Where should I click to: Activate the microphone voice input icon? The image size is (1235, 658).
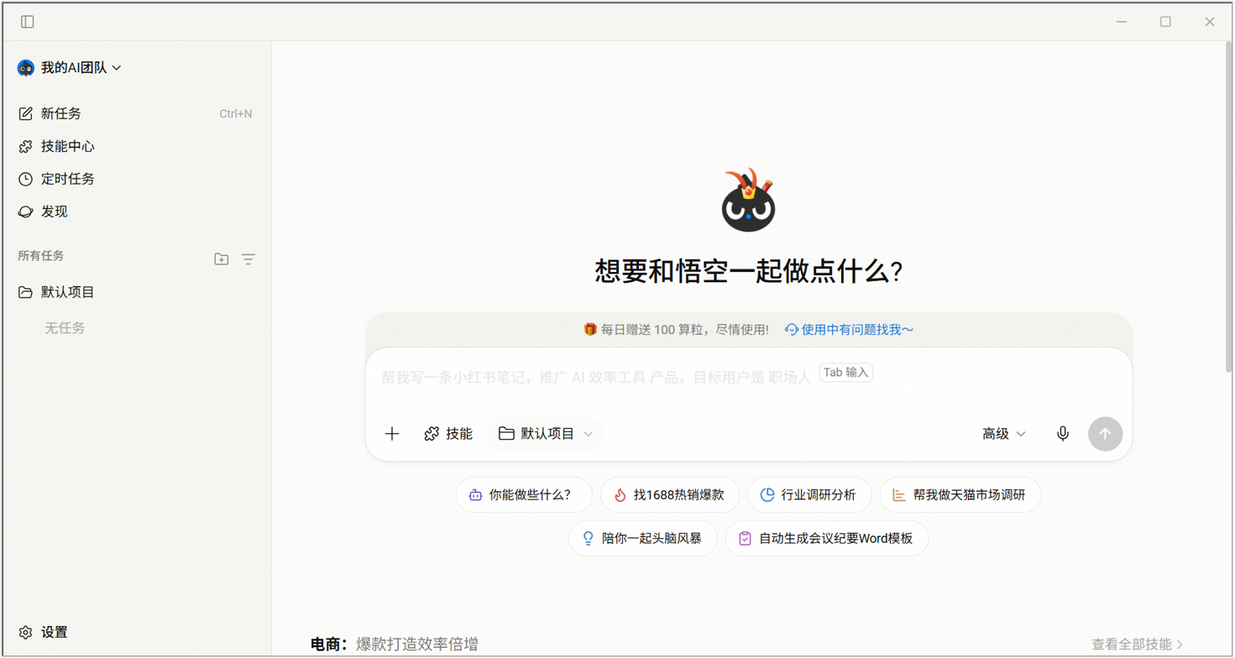click(1062, 434)
